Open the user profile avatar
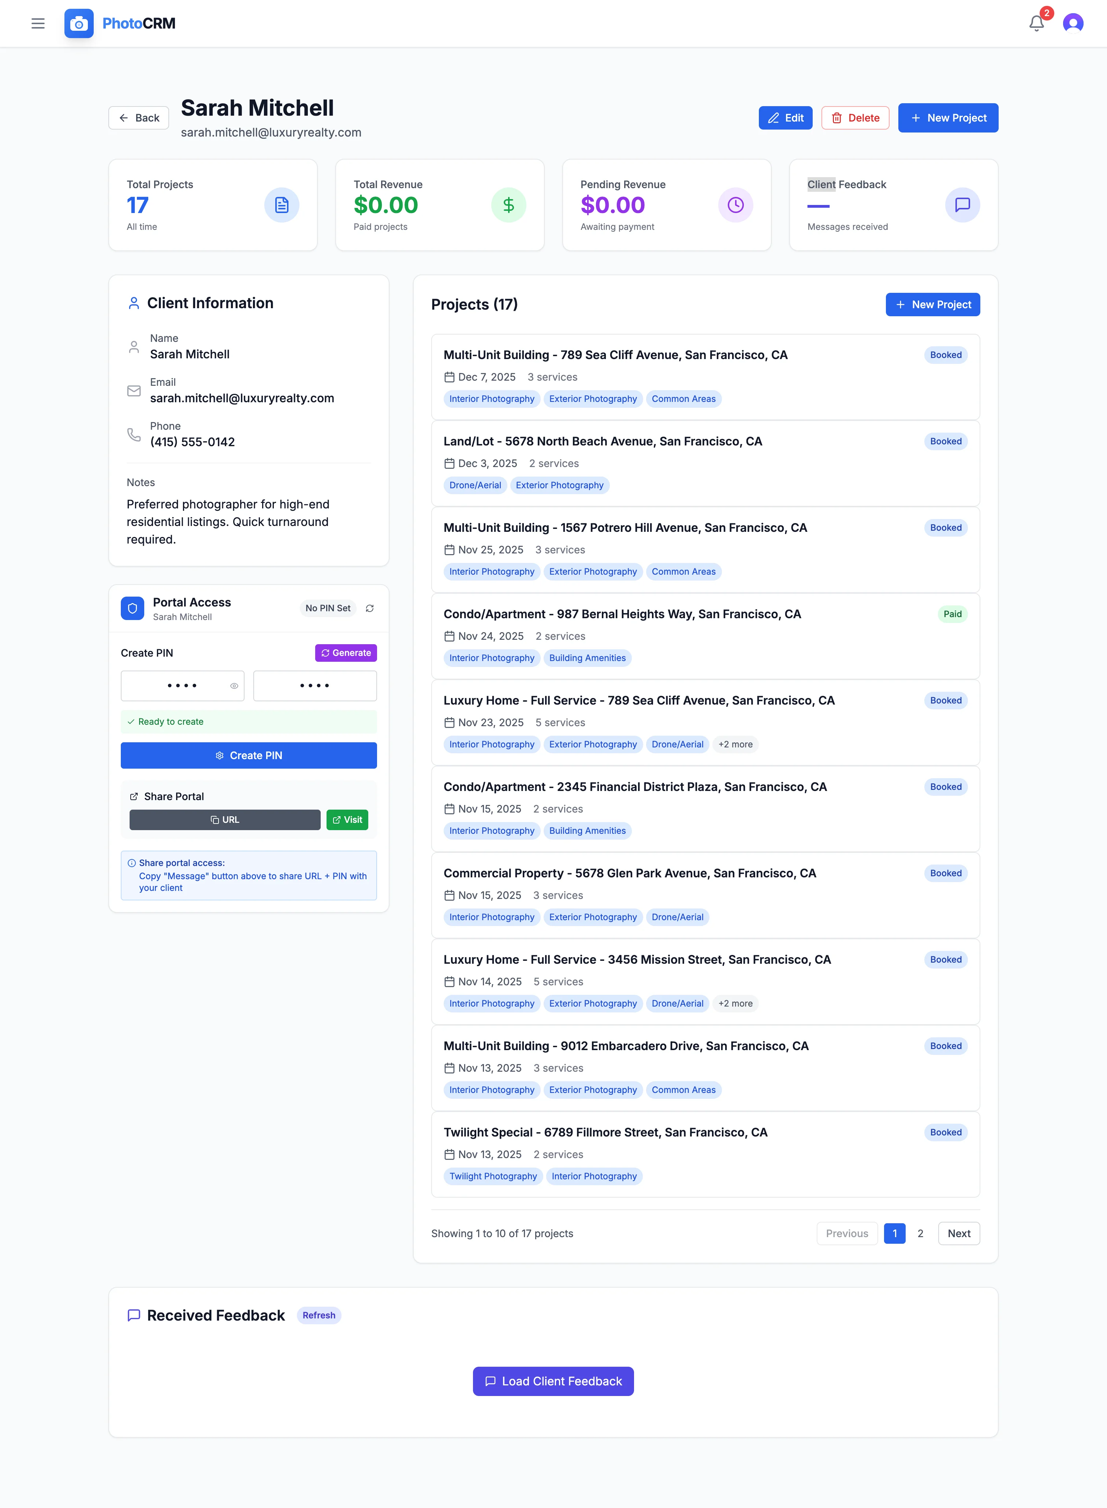1107x1508 pixels. 1073,23
